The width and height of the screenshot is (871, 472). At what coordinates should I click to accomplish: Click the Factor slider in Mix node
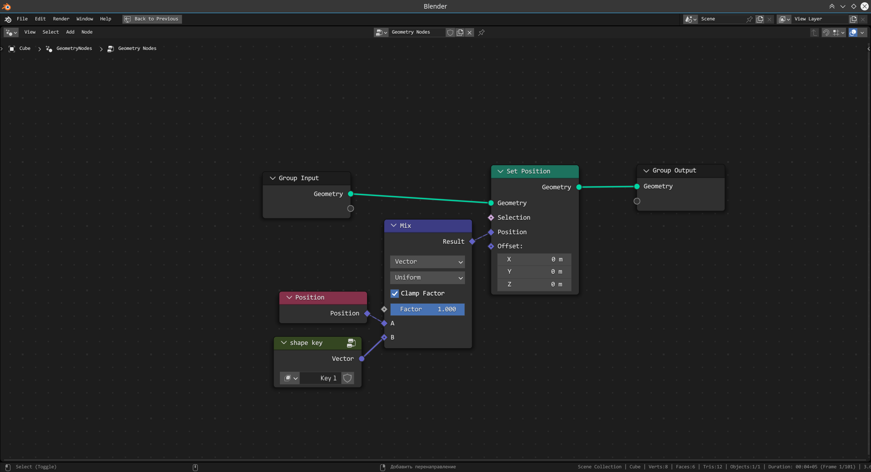click(x=427, y=310)
